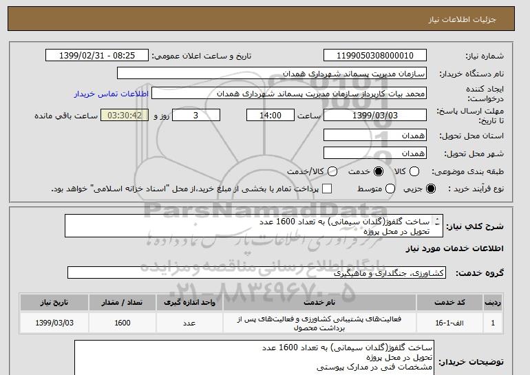530x375 pixels.
Task: Click the اطلاعات خدمات مورد نیاز heading
Action: coord(454,248)
